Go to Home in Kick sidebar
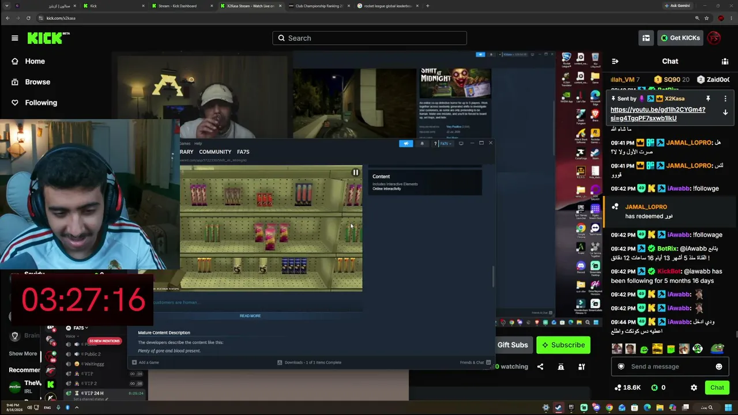This screenshot has height=415, width=738. point(35,61)
